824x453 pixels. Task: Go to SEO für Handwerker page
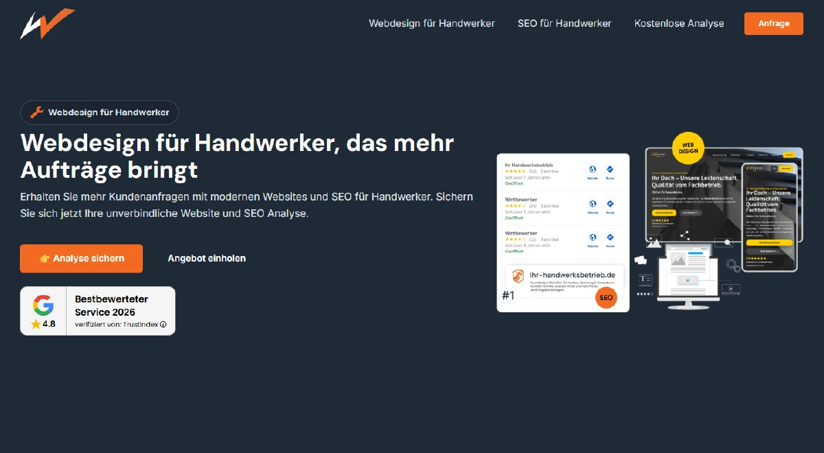point(564,23)
